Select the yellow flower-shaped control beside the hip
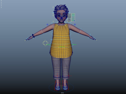 point(45,43)
